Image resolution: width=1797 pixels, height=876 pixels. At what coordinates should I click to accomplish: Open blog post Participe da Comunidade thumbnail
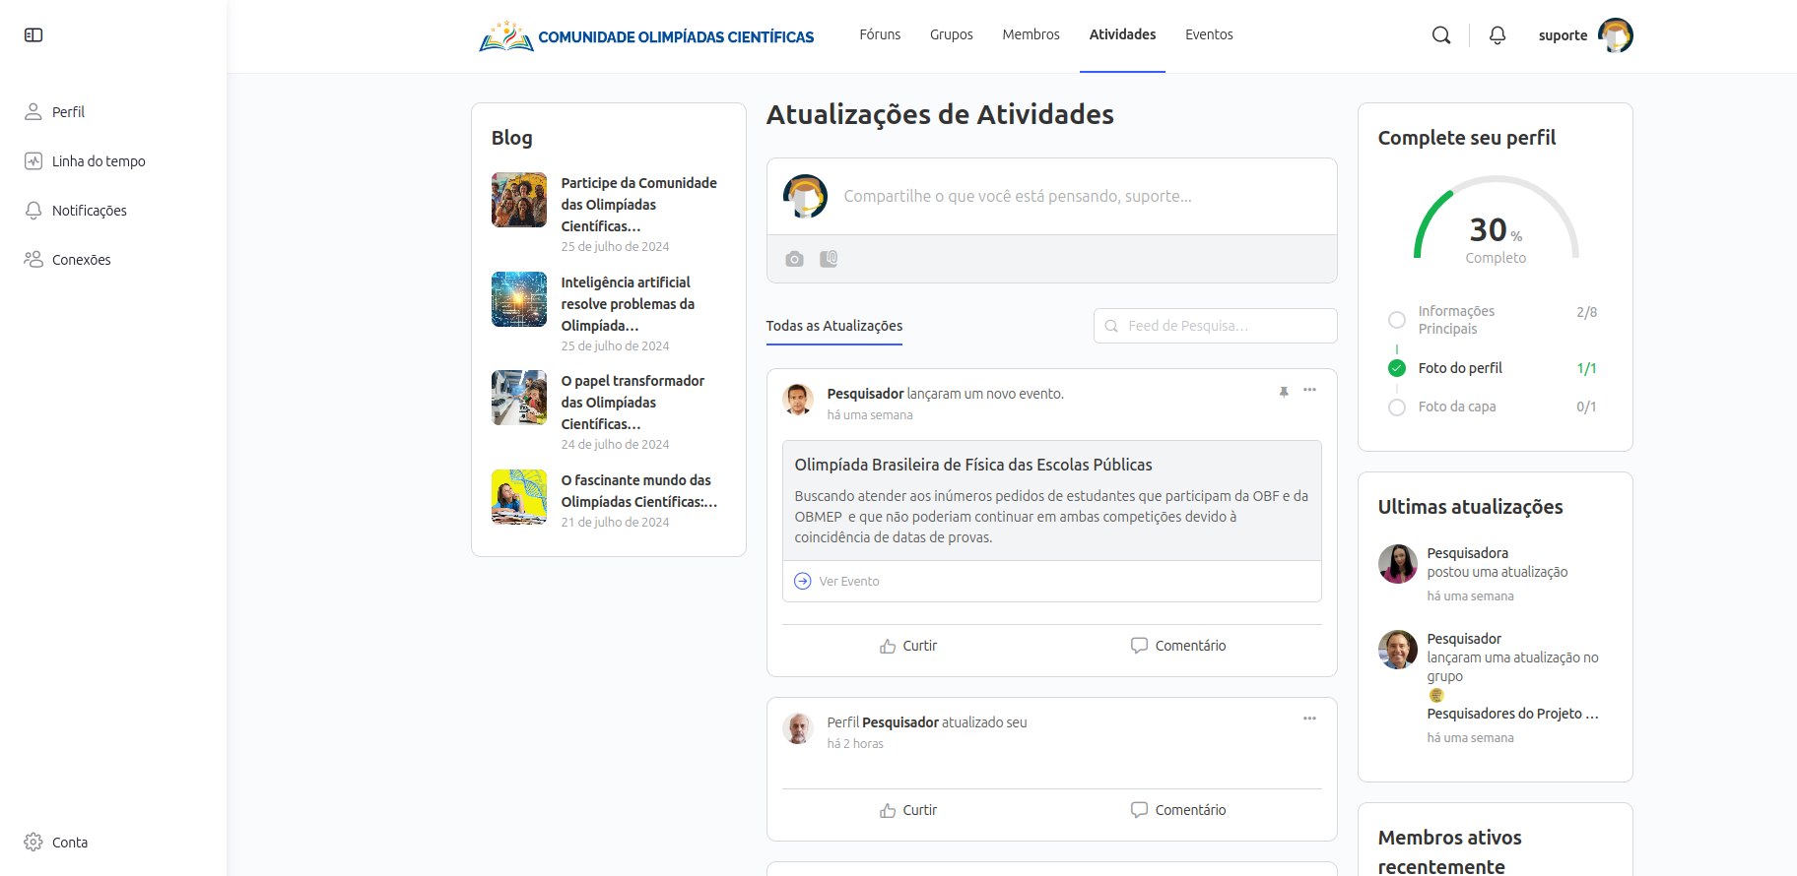[x=519, y=200]
